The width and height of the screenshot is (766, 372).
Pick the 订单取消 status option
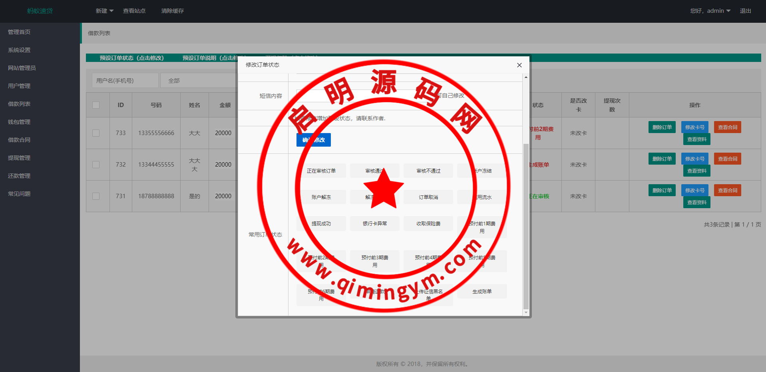[x=428, y=197]
